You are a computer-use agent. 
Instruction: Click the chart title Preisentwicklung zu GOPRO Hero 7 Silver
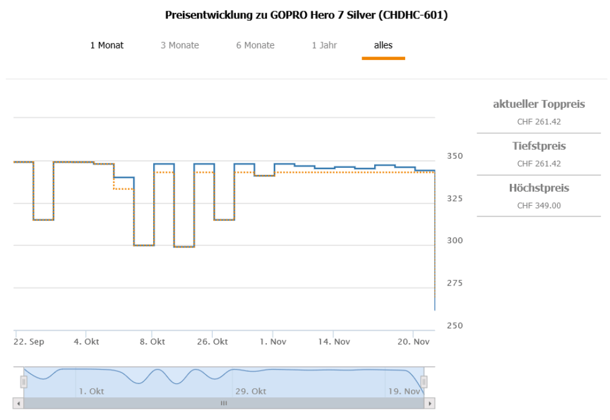307,15
